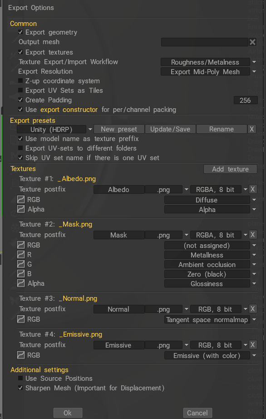Click Update/Save for the current preset

pyautogui.click(x=170, y=129)
